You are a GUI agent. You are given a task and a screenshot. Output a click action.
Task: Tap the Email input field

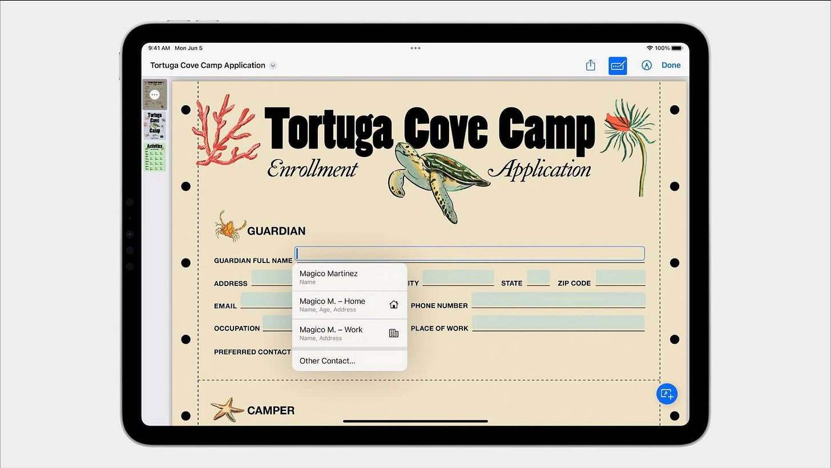tap(267, 300)
